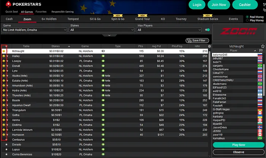The height and width of the screenshot is (158, 266).
Task: Click the star icon beside McNaught panel title
Action: 263,46
